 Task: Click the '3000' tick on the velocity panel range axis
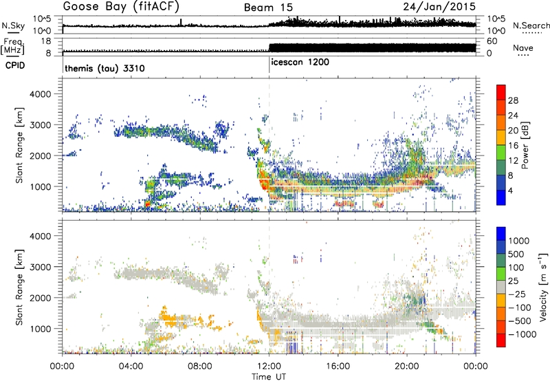(40, 267)
